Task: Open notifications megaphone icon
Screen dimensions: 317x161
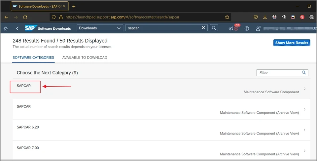Action: click(x=231, y=28)
